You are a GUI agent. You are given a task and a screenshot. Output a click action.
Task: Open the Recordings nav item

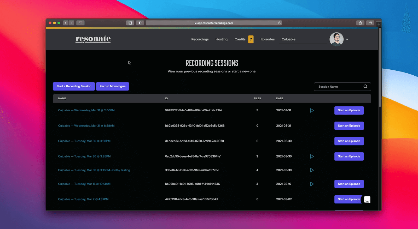pyautogui.click(x=200, y=39)
